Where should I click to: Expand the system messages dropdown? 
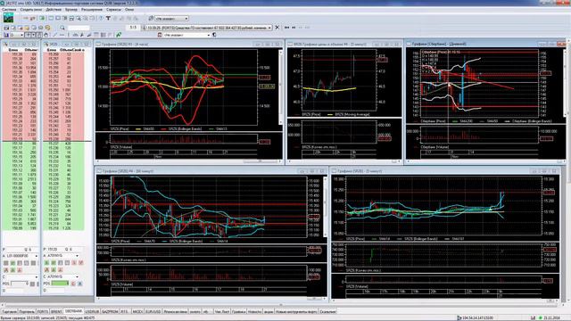point(269,28)
